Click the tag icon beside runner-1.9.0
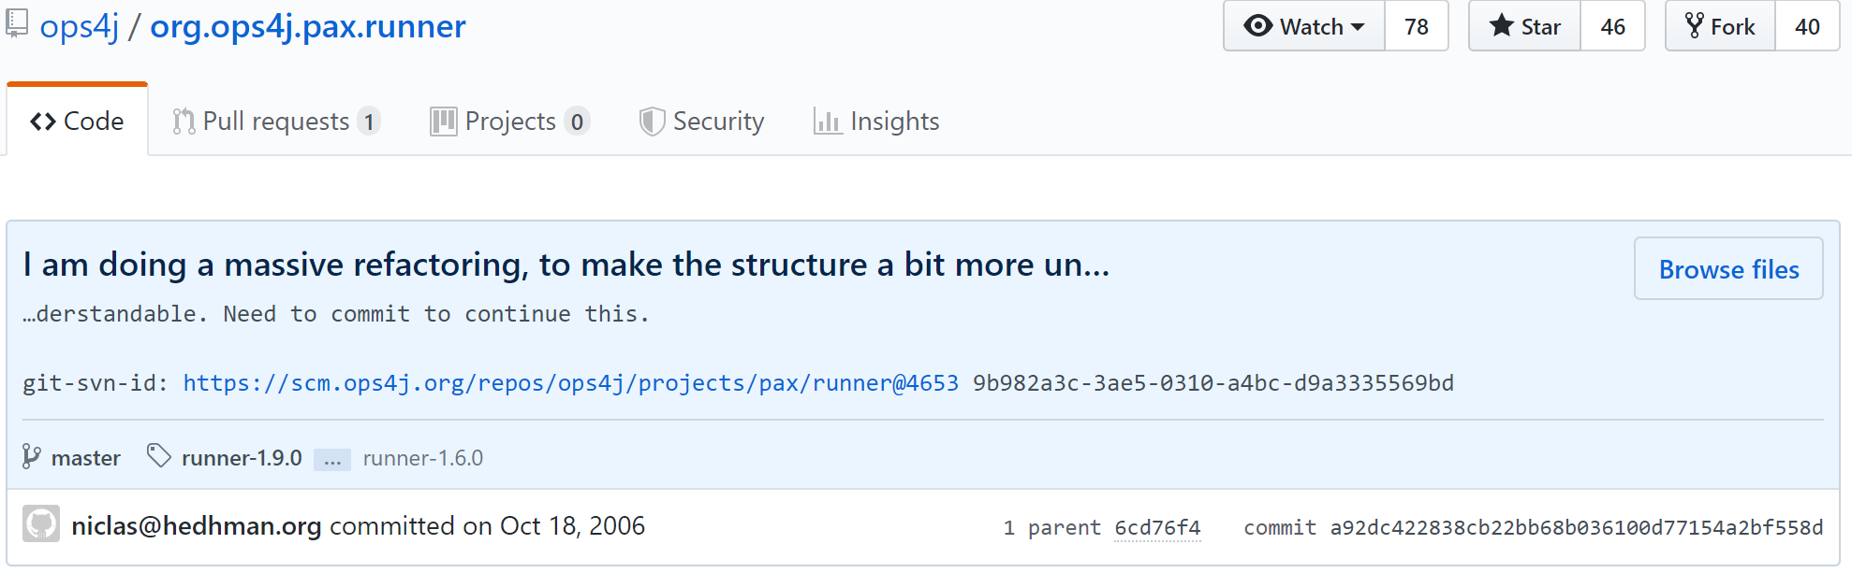This screenshot has height=573, width=1852. (159, 456)
